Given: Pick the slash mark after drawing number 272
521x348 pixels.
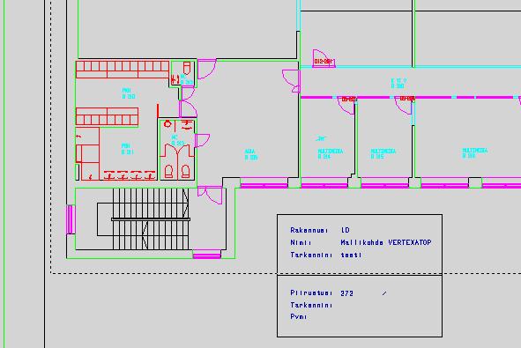Looking at the screenshot, I should click(x=384, y=293).
